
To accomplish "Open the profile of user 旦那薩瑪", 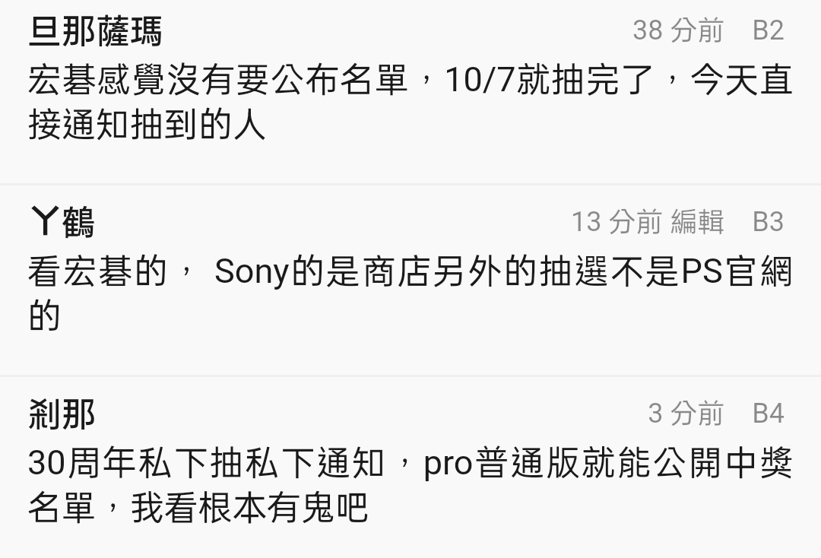I will point(95,32).
